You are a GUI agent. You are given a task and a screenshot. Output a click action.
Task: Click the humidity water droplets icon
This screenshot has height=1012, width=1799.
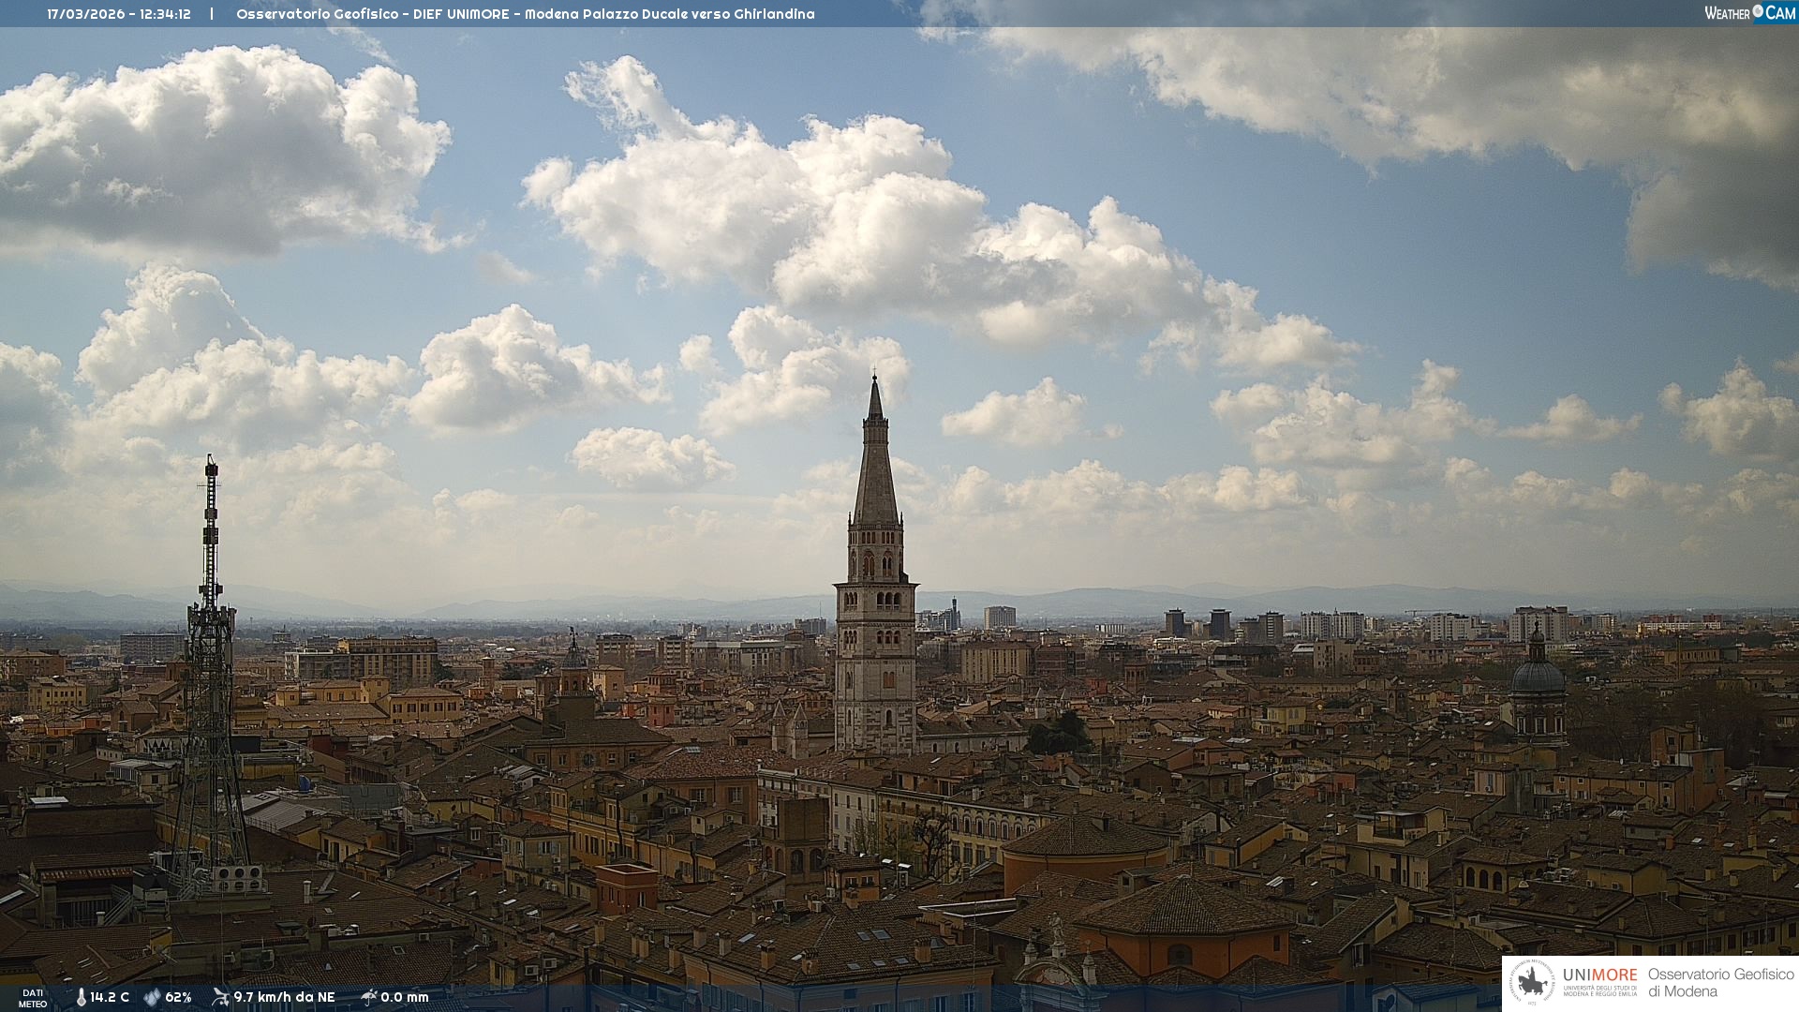[152, 997]
